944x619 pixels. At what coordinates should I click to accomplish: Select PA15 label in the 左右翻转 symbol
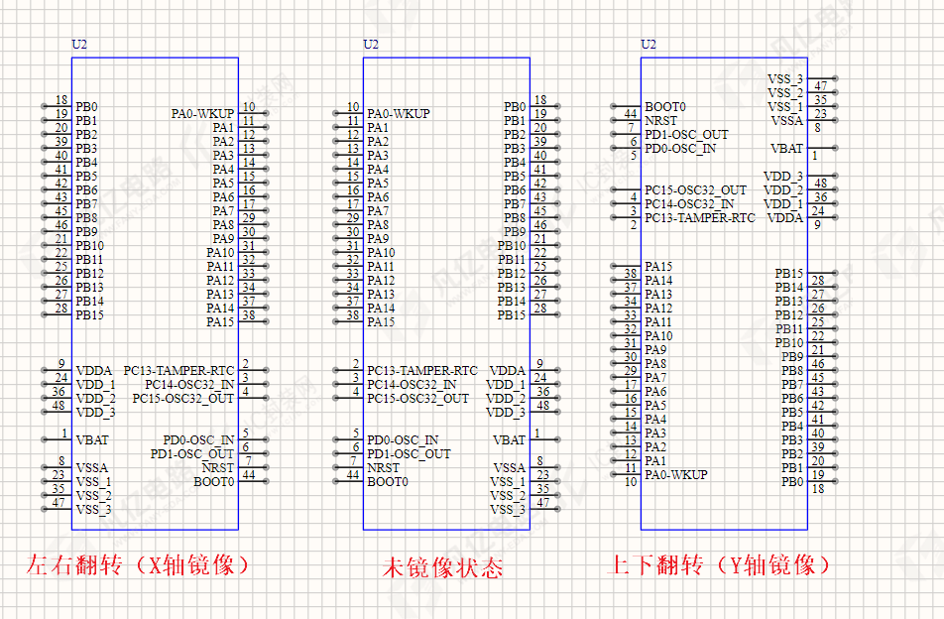(x=220, y=322)
